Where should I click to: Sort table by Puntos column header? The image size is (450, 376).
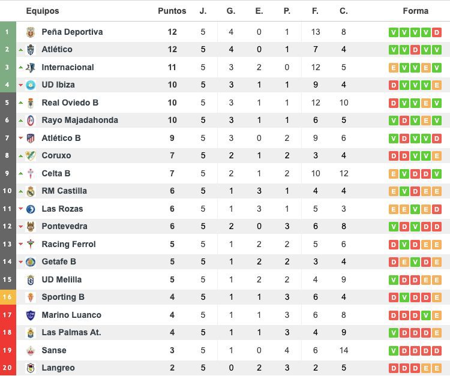pyautogui.click(x=172, y=11)
